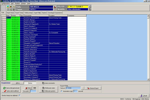Click Sc. Eurospeed scuderia cell
This screenshot has width=150, height=100.
coord(58,33)
